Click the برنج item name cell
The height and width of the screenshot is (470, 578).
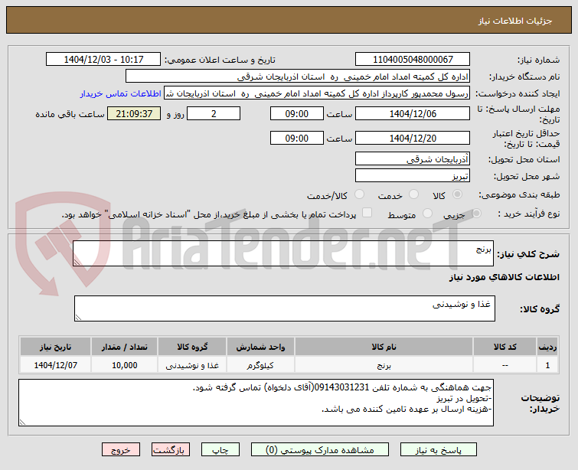click(384, 365)
